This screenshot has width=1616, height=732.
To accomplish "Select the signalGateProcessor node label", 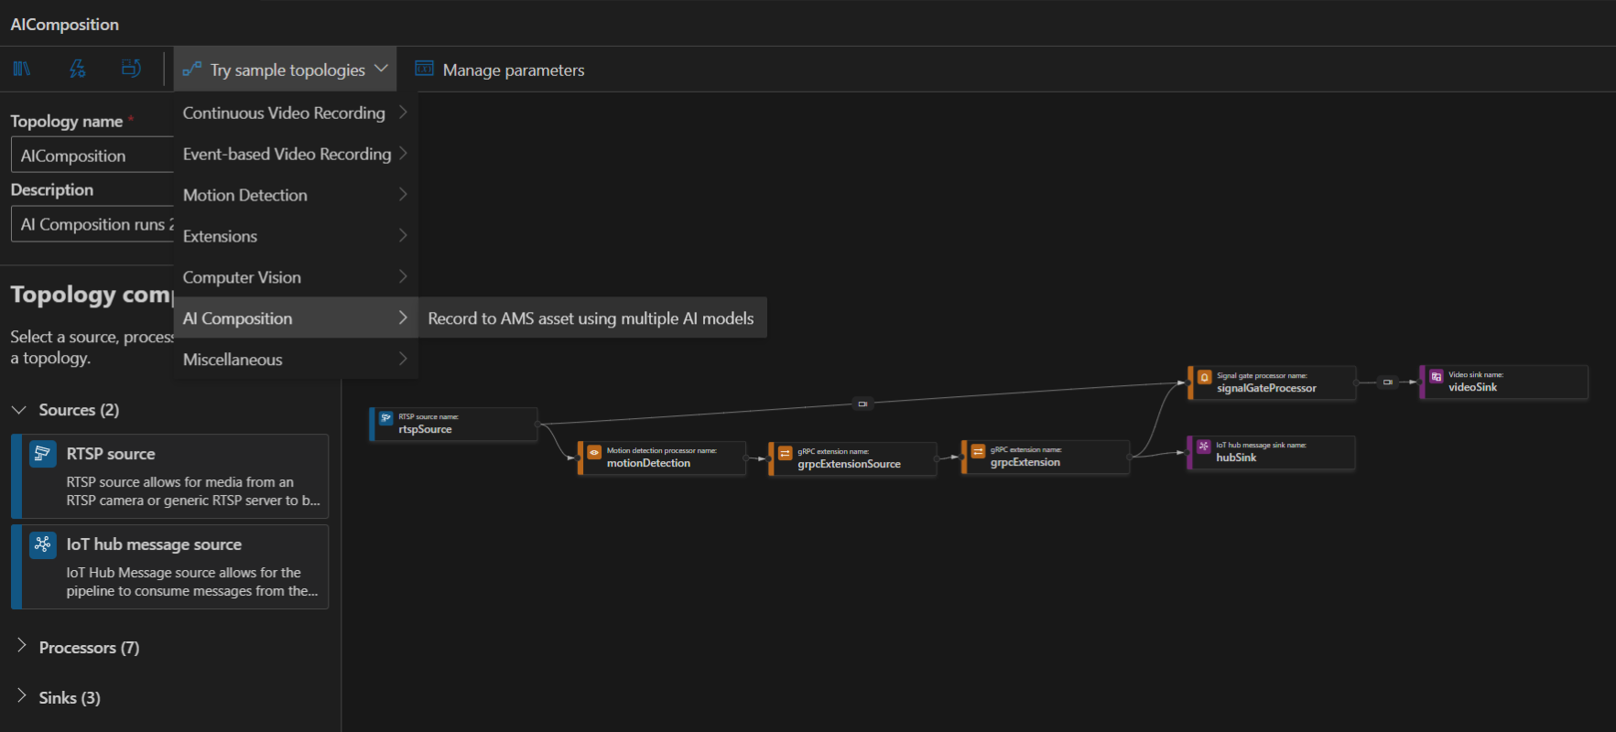I will [x=1266, y=388].
